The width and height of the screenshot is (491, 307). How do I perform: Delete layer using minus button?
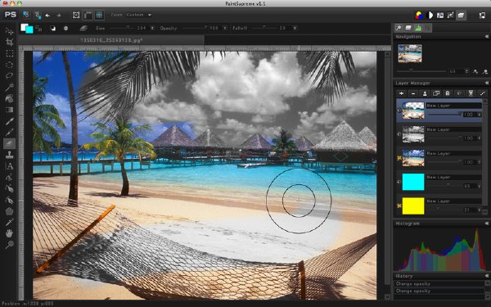(413, 93)
